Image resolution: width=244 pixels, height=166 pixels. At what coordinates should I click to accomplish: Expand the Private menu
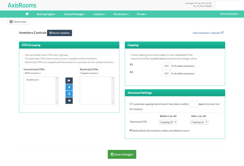142,14
